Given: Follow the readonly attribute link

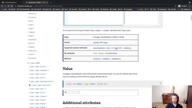Looking at the screenshot, I should (127, 48).
